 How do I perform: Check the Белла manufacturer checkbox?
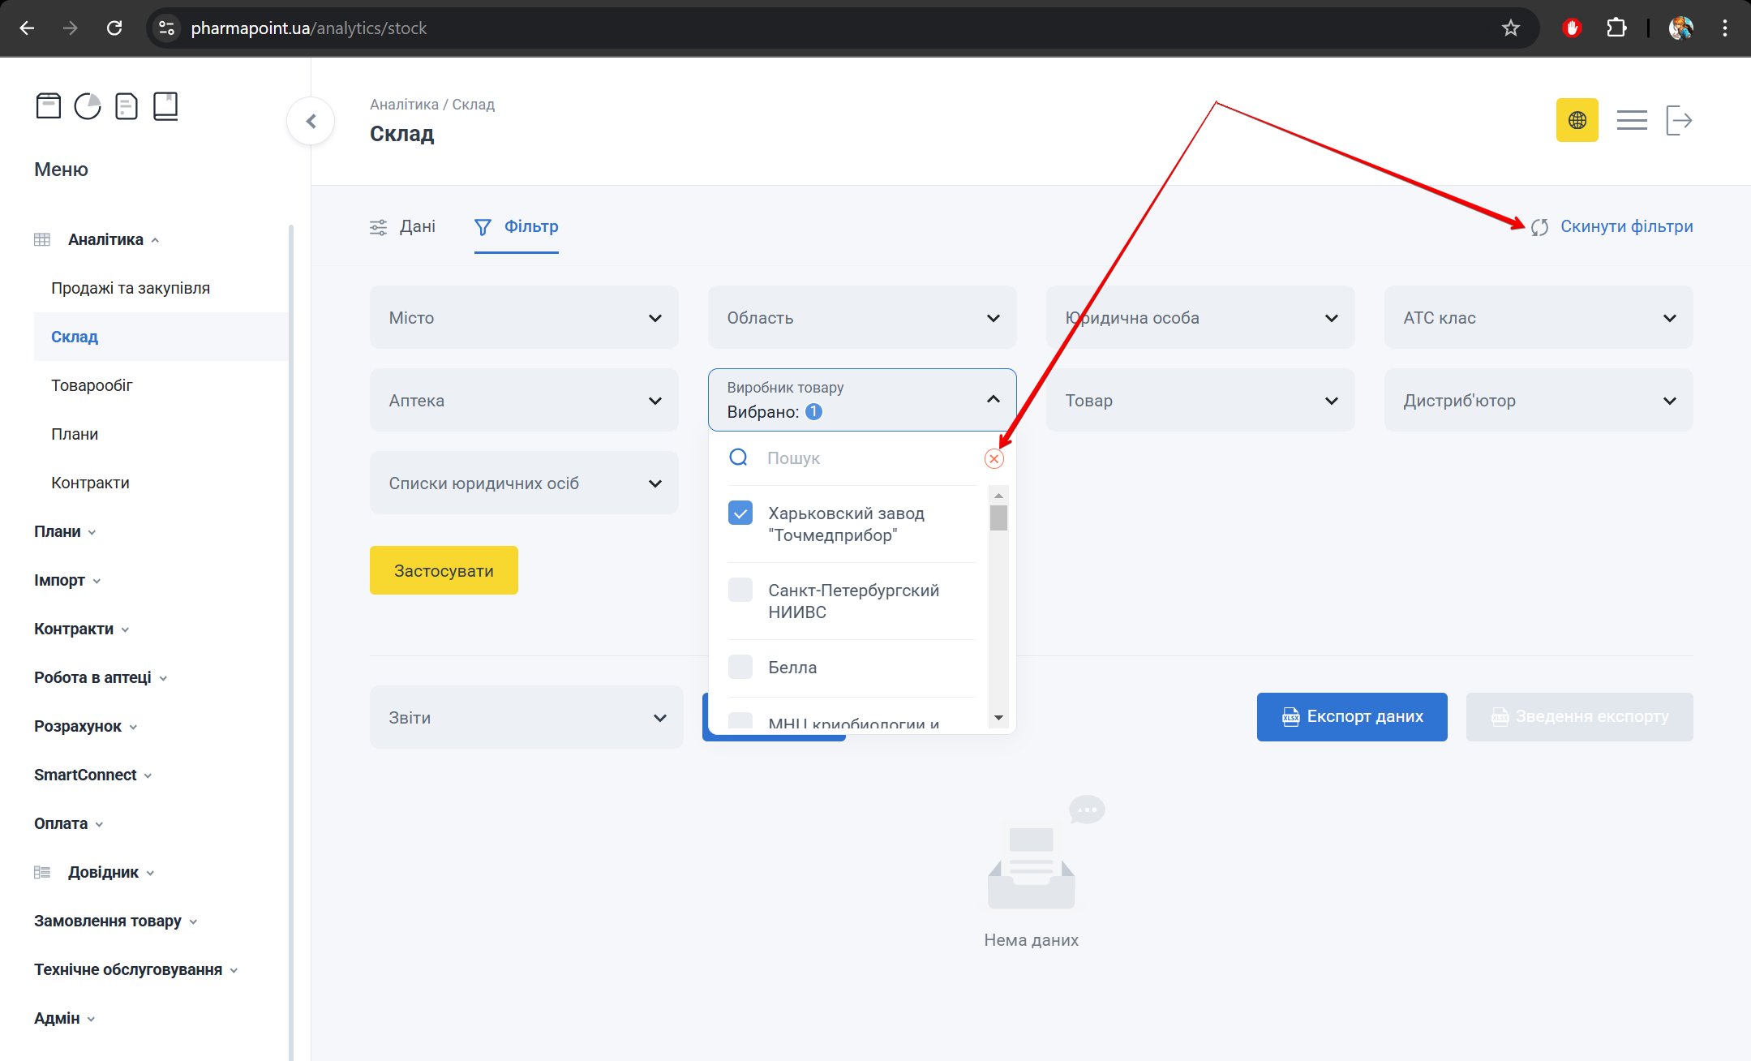[x=740, y=667]
